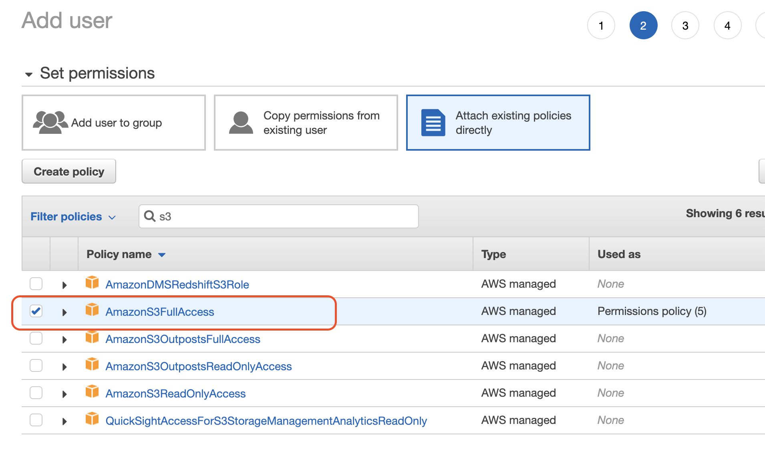
Task: Click the policy icon beside QuickSightAccessForS3StorageManagementAnalyticsReadOnly
Action: 92,419
